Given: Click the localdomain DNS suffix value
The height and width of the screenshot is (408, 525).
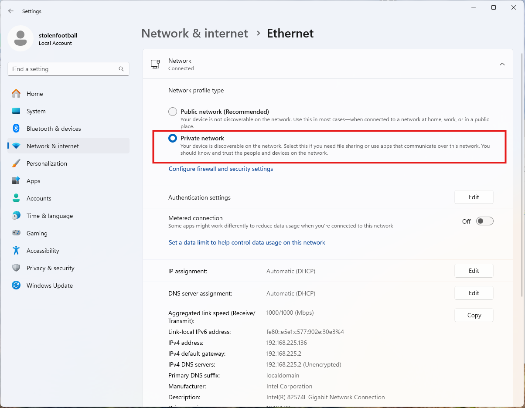Looking at the screenshot, I should 283,375.
